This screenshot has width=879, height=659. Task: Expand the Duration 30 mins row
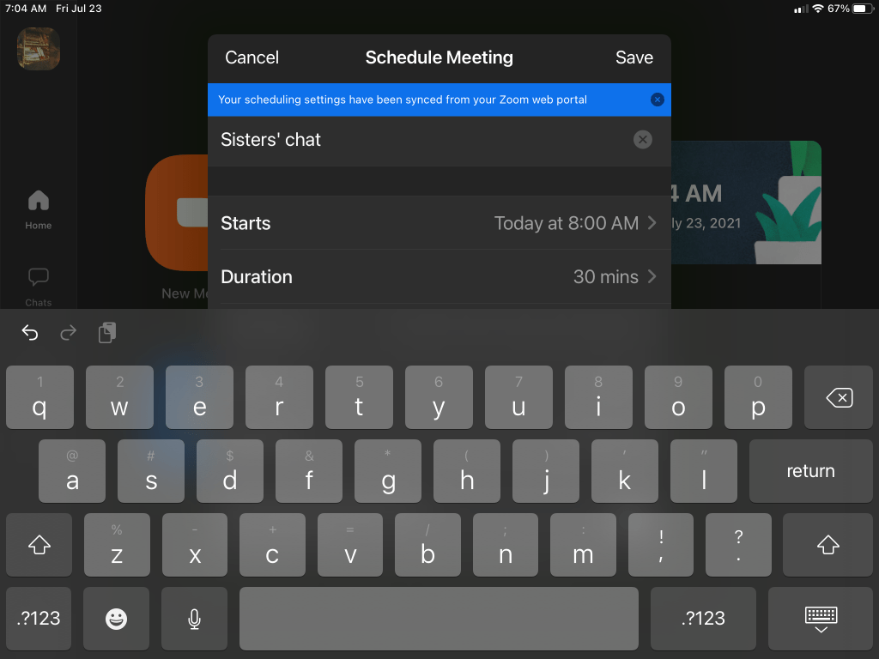point(439,277)
